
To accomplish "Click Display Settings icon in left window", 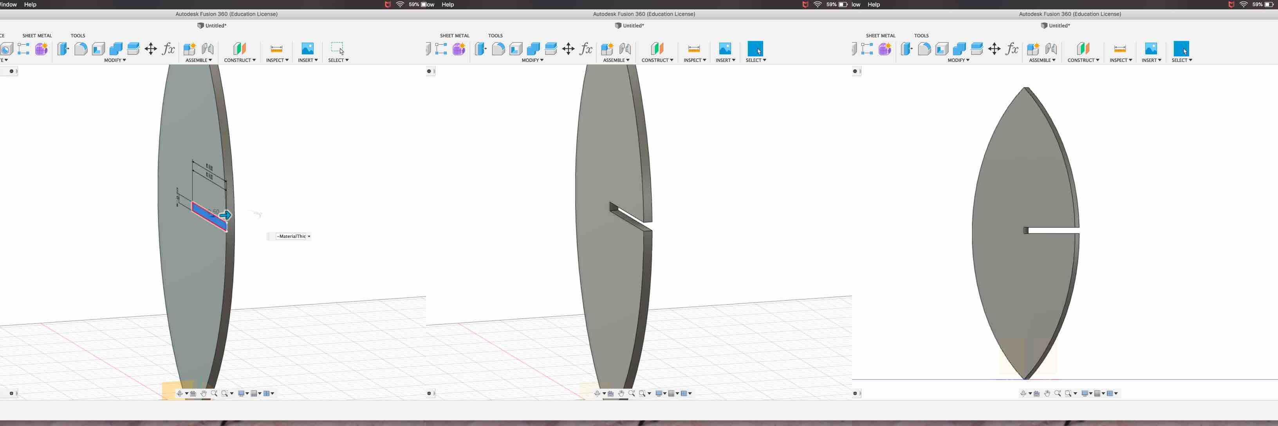I will click(241, 393).
